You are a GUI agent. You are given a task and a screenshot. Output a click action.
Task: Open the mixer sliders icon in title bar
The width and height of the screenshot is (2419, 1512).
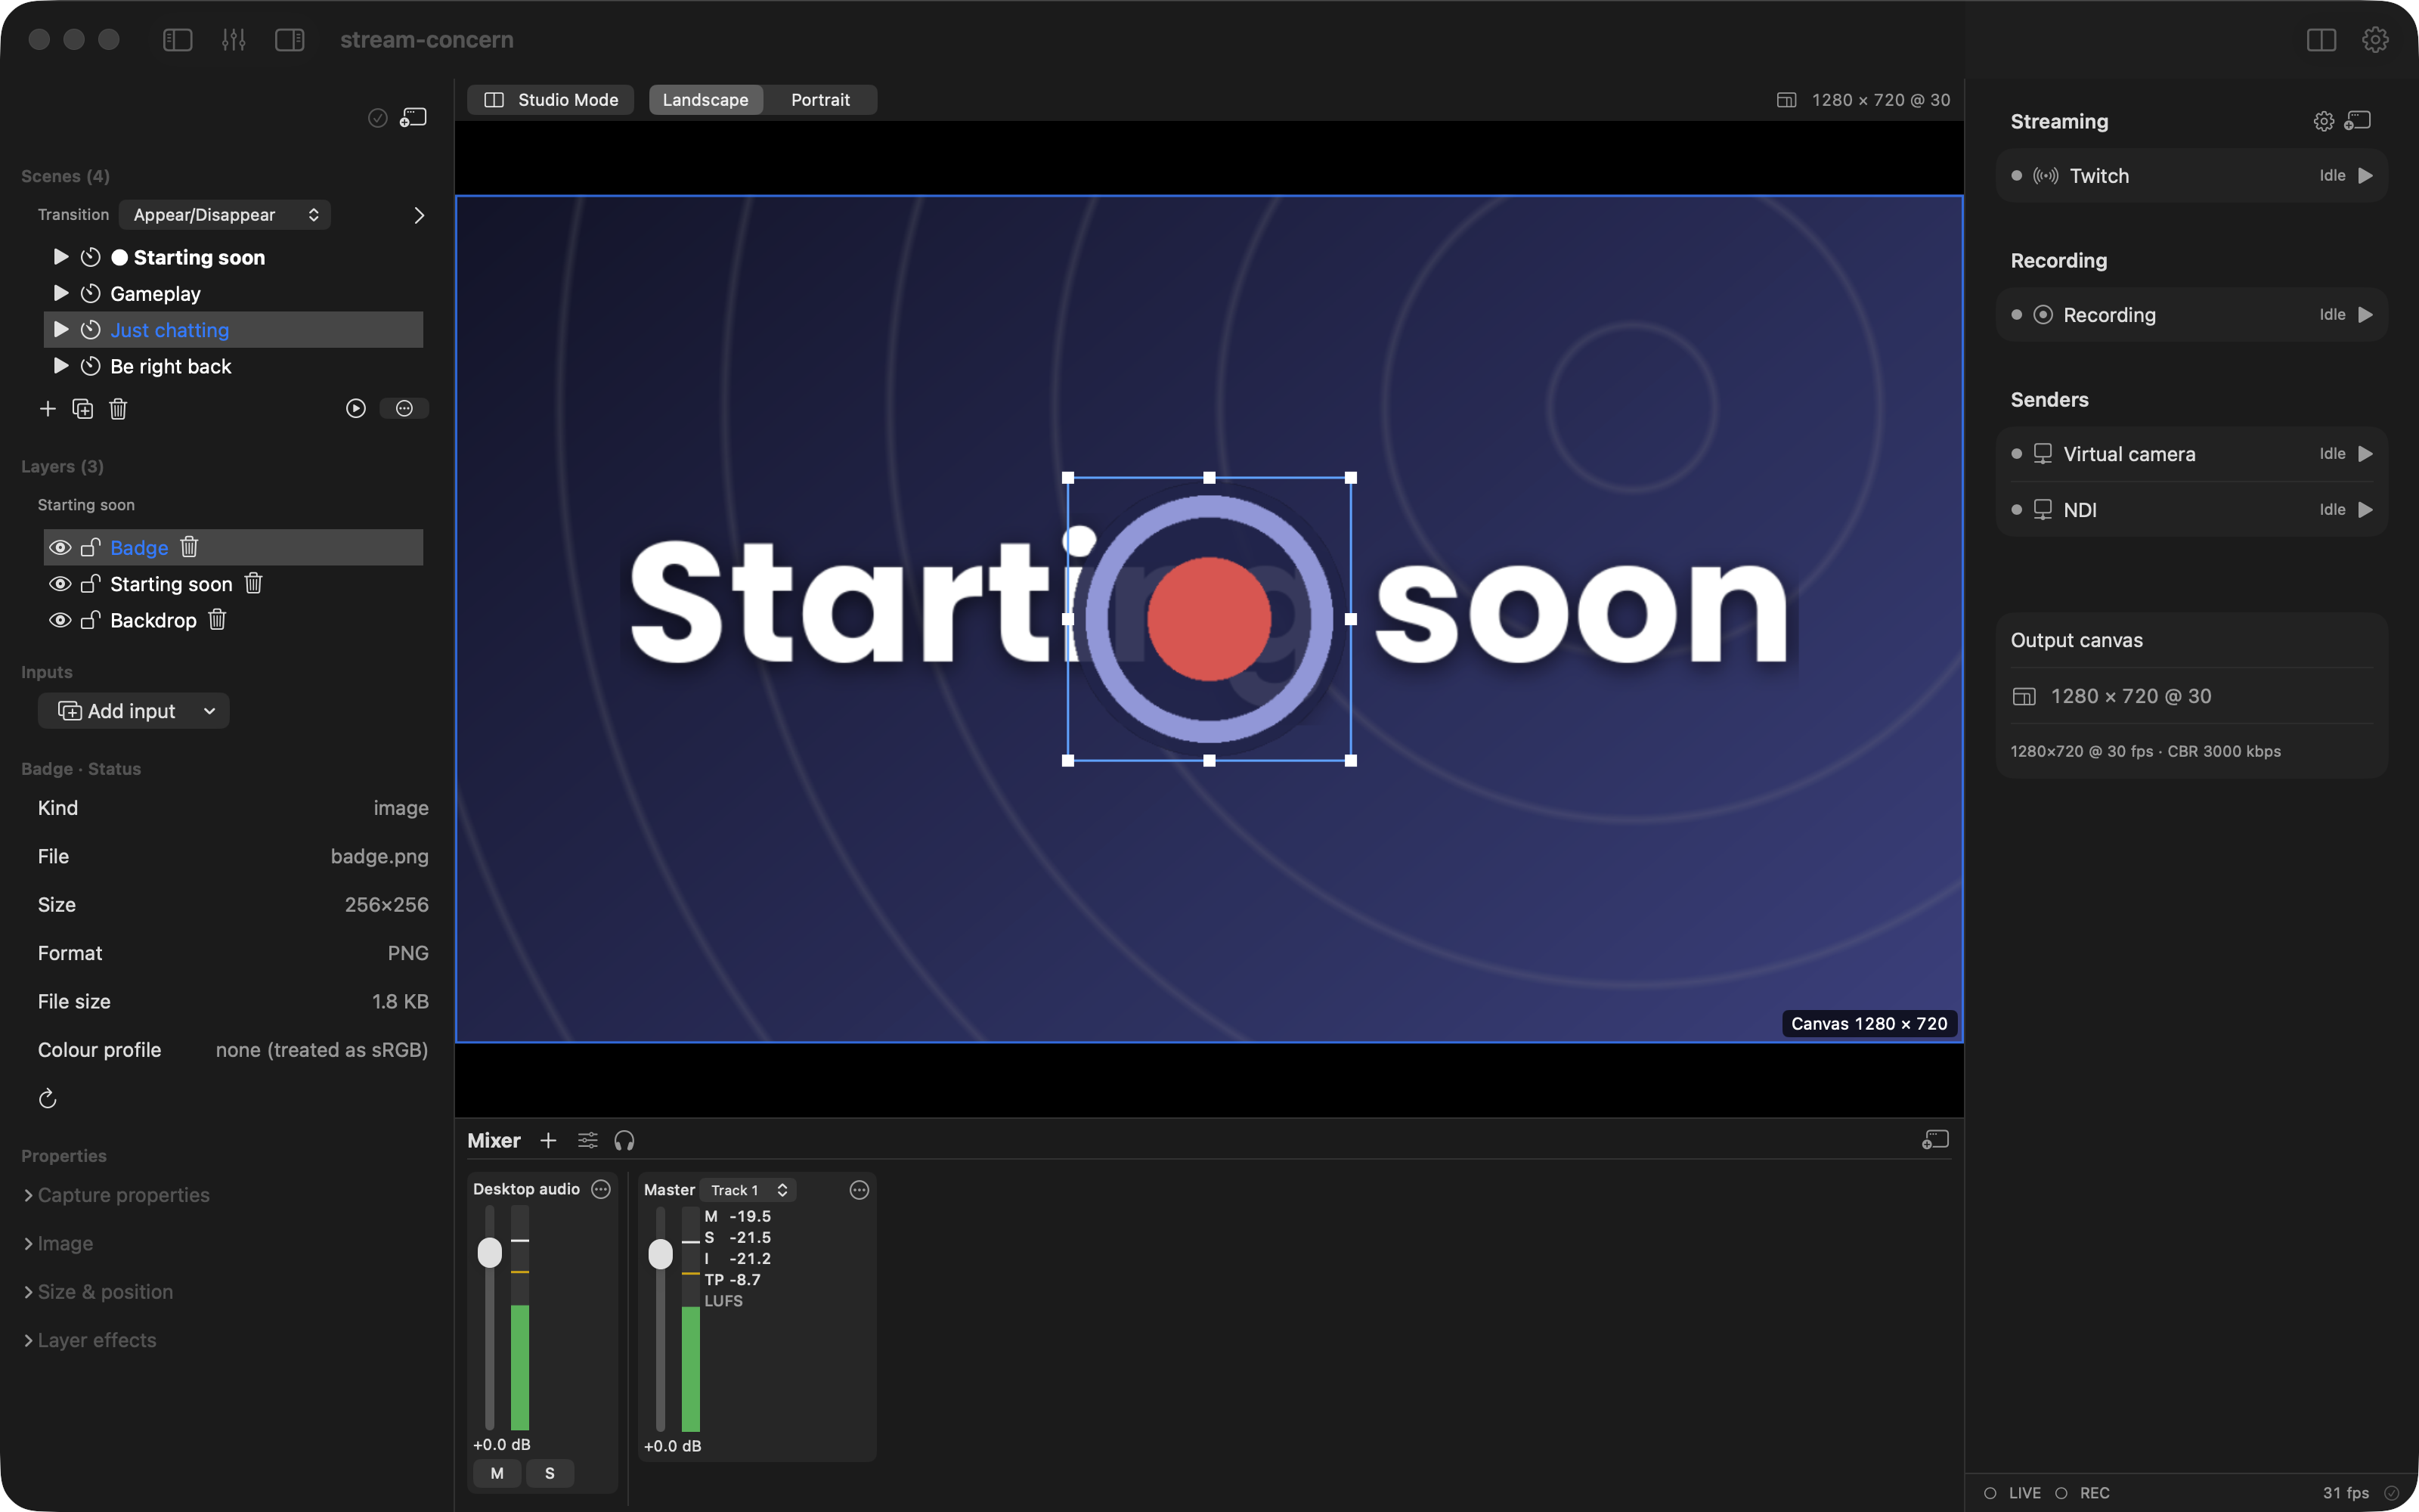[234, 40]
